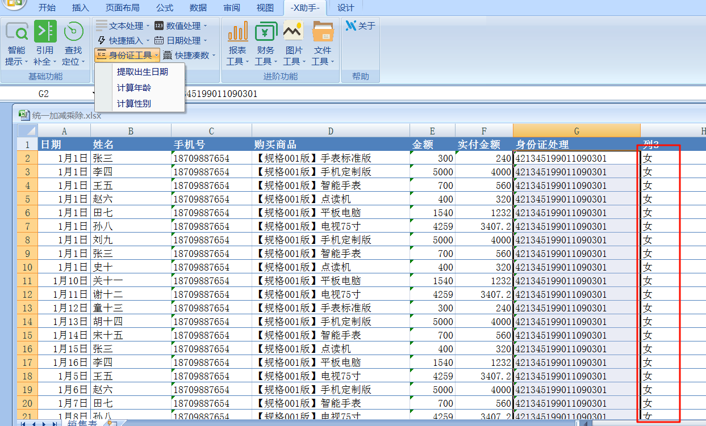Switch to the 审阅 ribbon tab
706x426 pixels.
pyautogui.click(x=232, y=7)
